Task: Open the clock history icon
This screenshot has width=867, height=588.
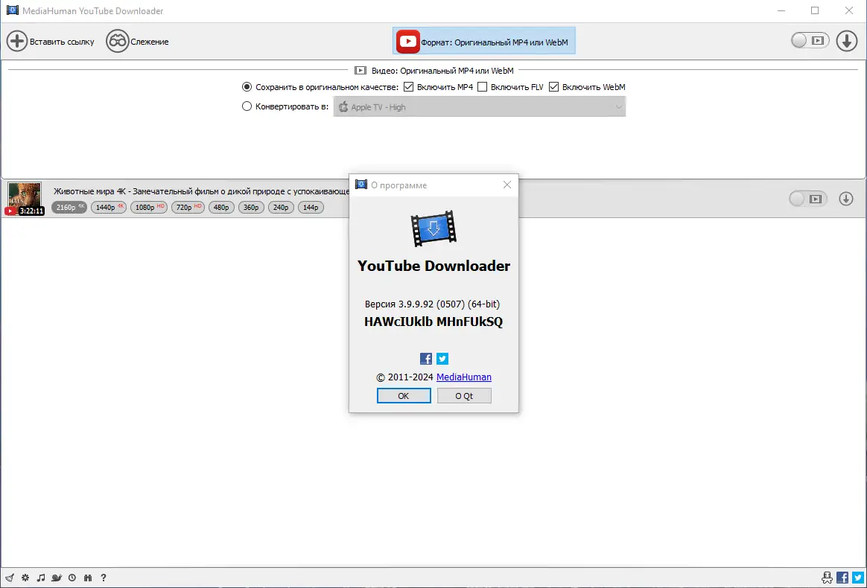Action: click(x=72, y=578)
